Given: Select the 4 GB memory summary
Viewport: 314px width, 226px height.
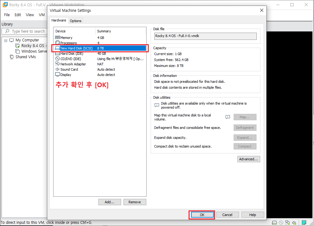Looking at the screenshot, I should (101, 38).
